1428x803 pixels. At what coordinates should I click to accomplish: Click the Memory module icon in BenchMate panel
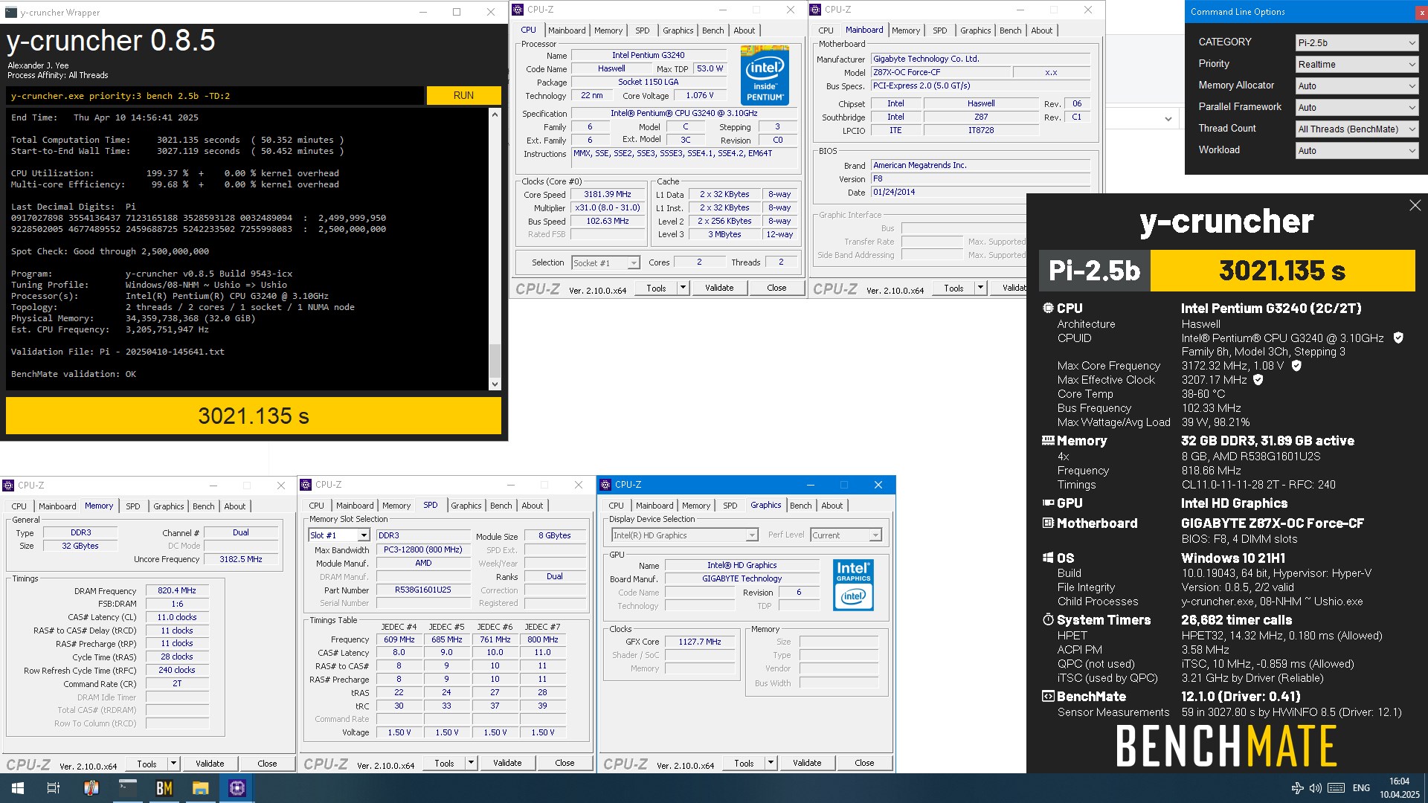[x=1048, y=440]
